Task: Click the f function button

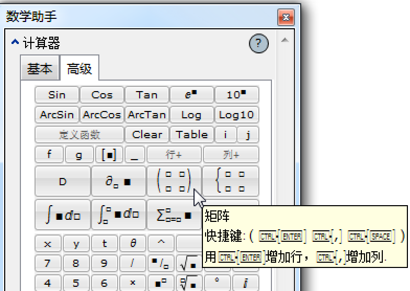Action: pyautogui.click(x=49, y=155)
